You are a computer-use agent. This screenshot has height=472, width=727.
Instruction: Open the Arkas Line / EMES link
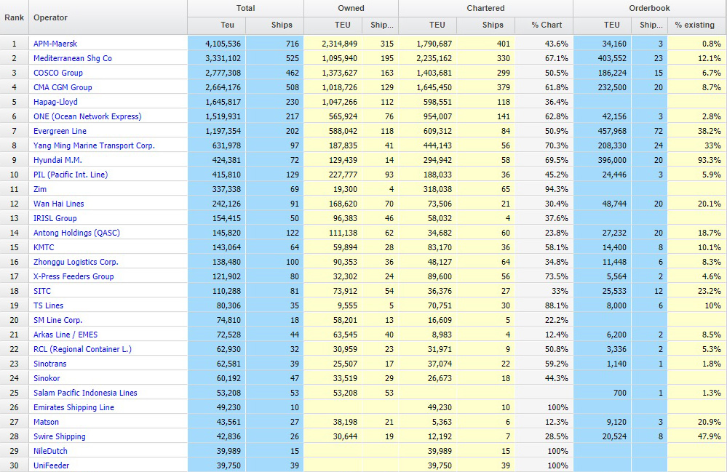tap(65, 335)
